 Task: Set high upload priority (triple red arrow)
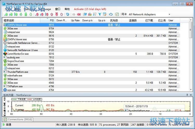click(47, 14)
